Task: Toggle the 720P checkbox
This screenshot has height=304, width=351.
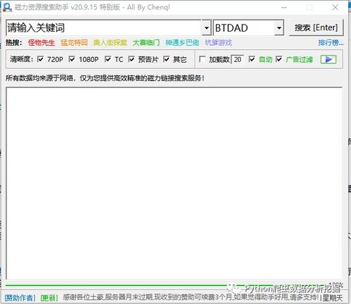Action: click(40, 59)
